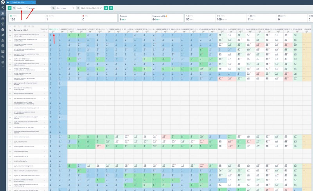Select the 27.12.2018 date column header

100,29
